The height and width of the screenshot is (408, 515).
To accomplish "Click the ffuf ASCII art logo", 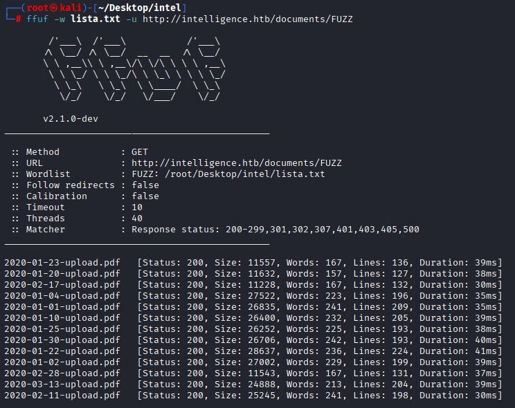I will pyautogui.click(x=134, y=68).
